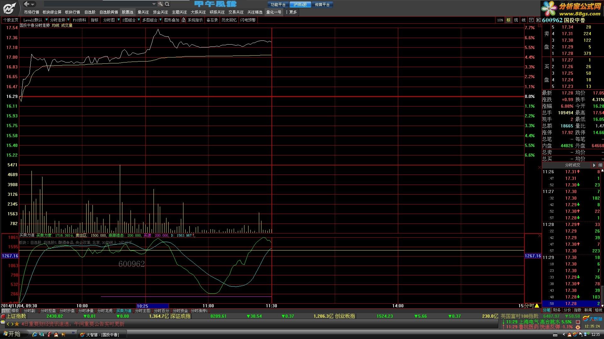Toggle 系统指示 indicator display
Image resolution: width=604 pixels, height=339 pixels.
point(195,20)
